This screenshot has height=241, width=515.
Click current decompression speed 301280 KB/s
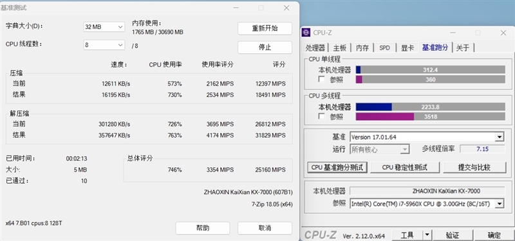pyautogui.click(x=115, y=124)
